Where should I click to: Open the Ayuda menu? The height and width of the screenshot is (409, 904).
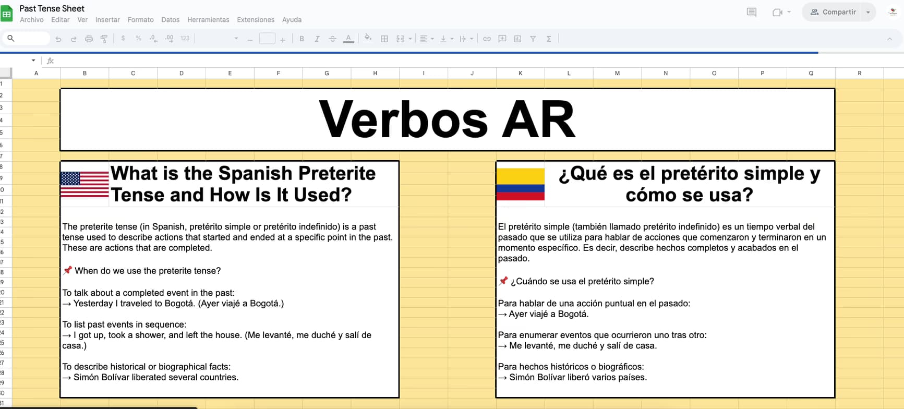292,20
